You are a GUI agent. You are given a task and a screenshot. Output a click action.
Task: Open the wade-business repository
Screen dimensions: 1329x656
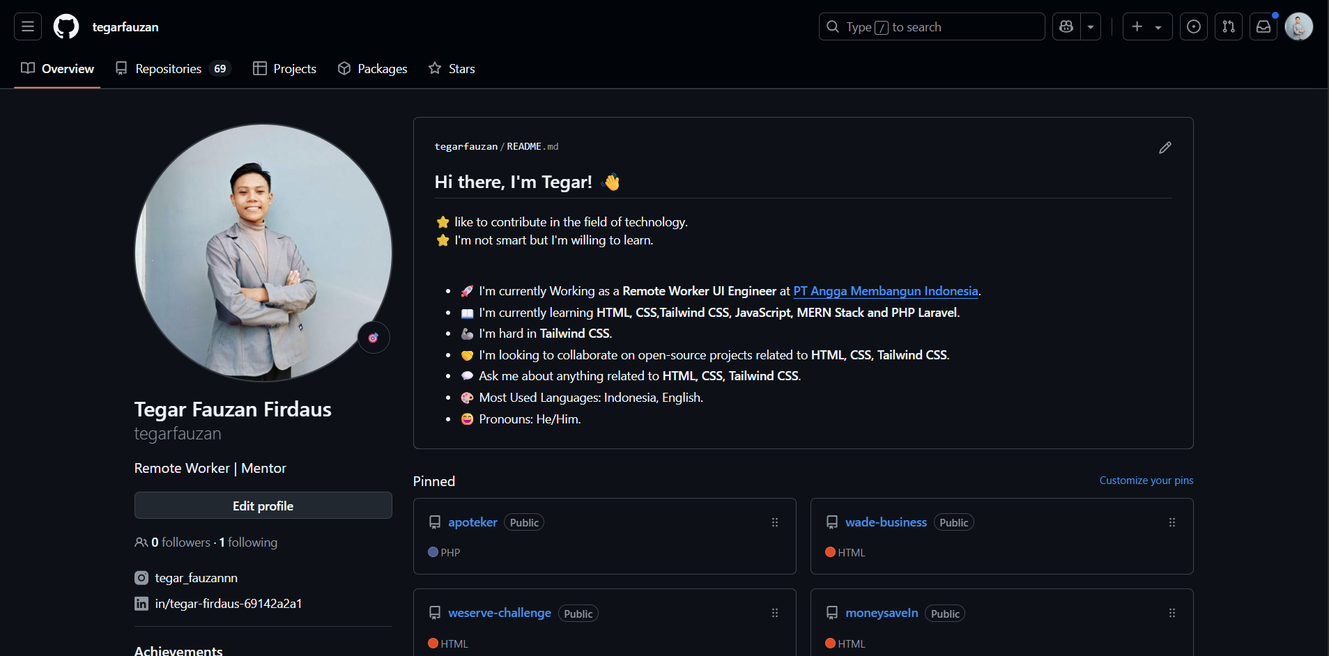[886, 522]
